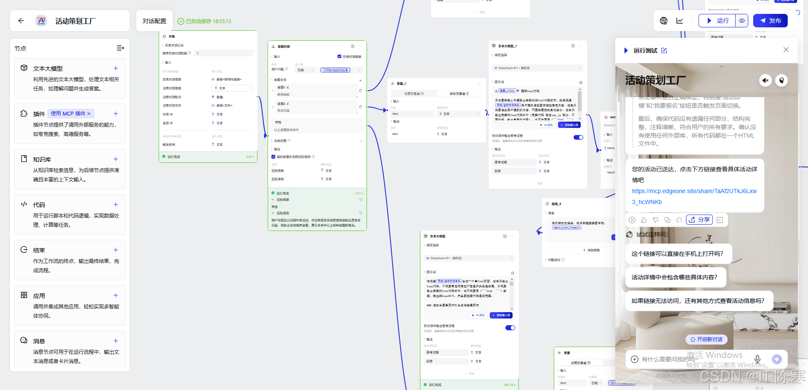Delete 意图2 with its trash icon

360,107
